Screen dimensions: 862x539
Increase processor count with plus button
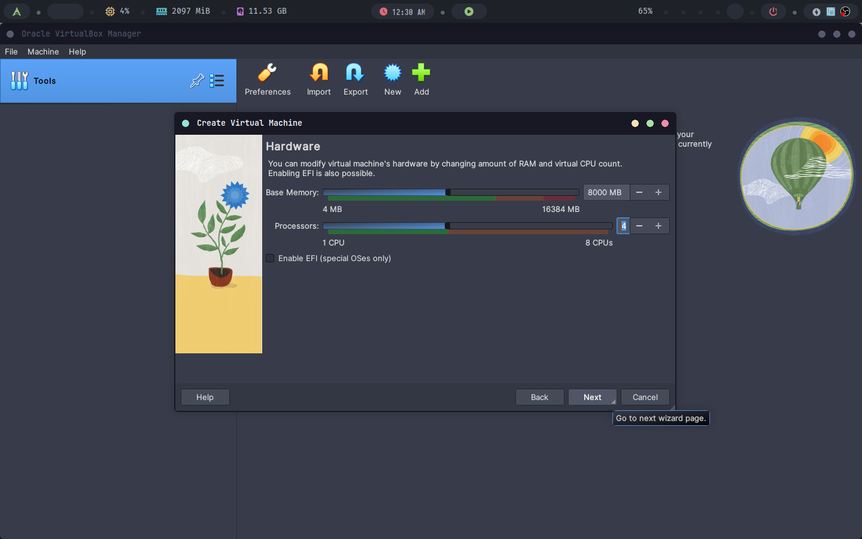658,226
